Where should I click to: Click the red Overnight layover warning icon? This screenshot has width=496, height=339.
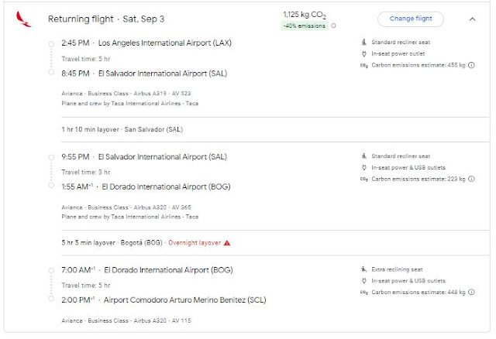[x=227, y=242]
